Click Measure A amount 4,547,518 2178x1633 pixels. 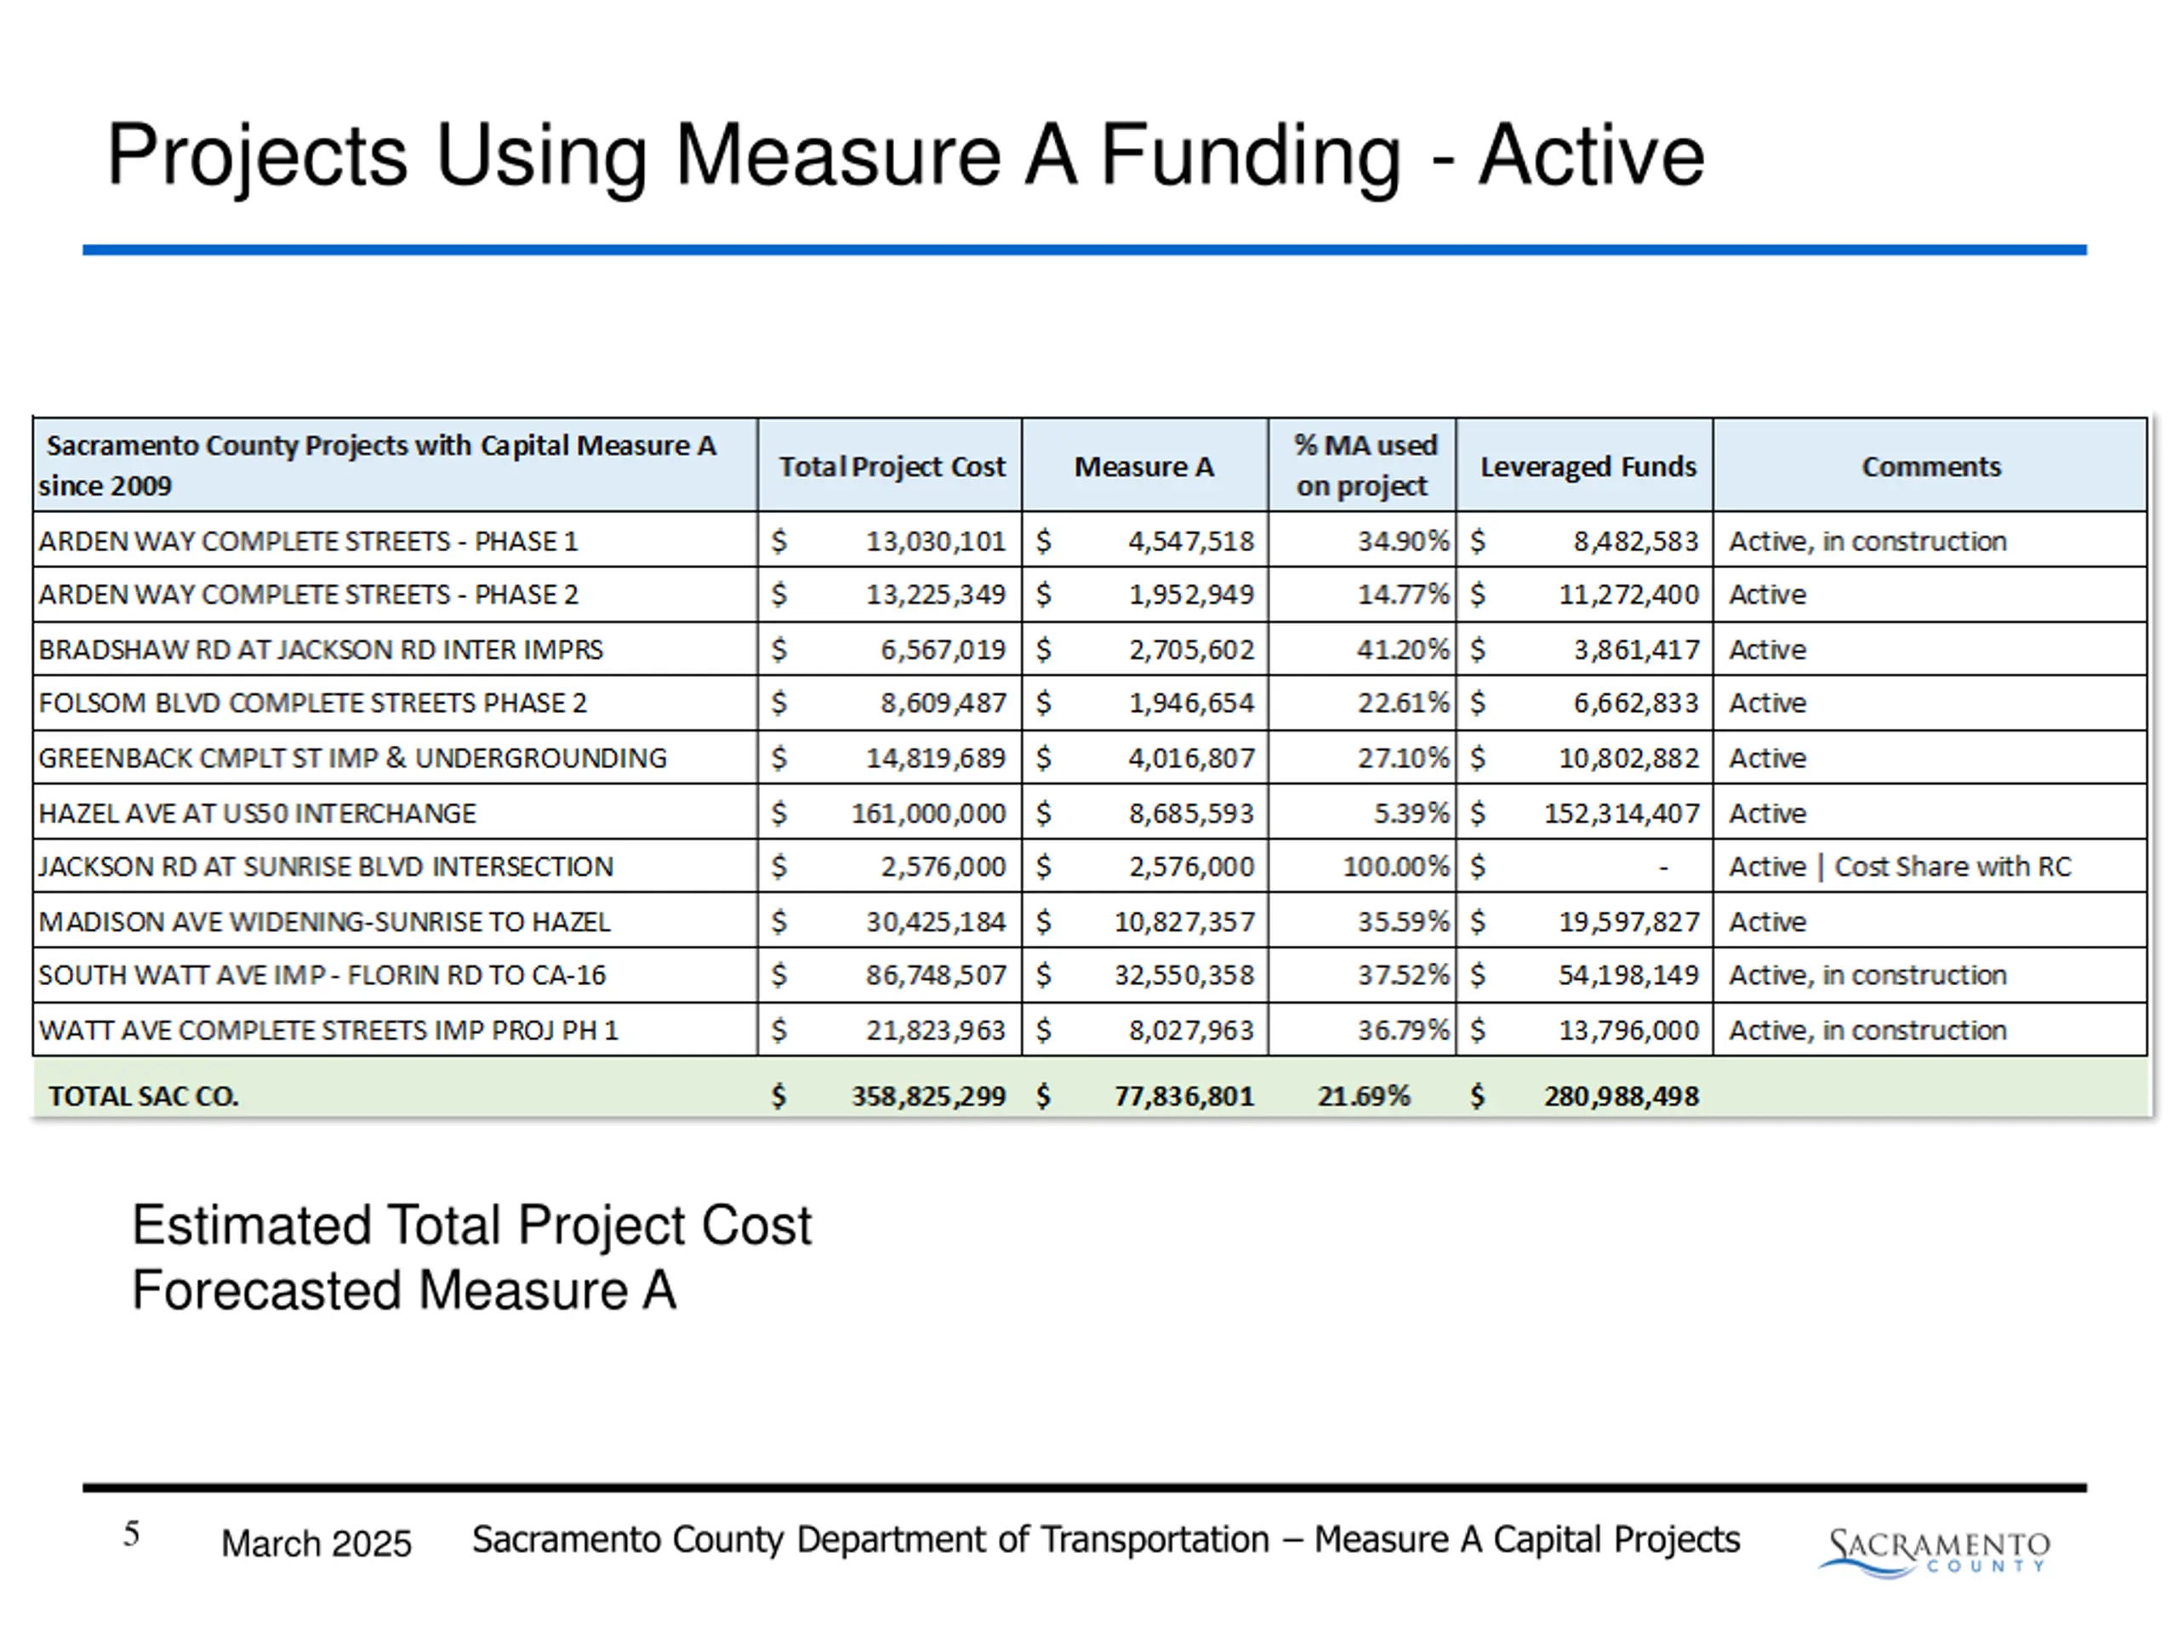(x=1191, y=542)
